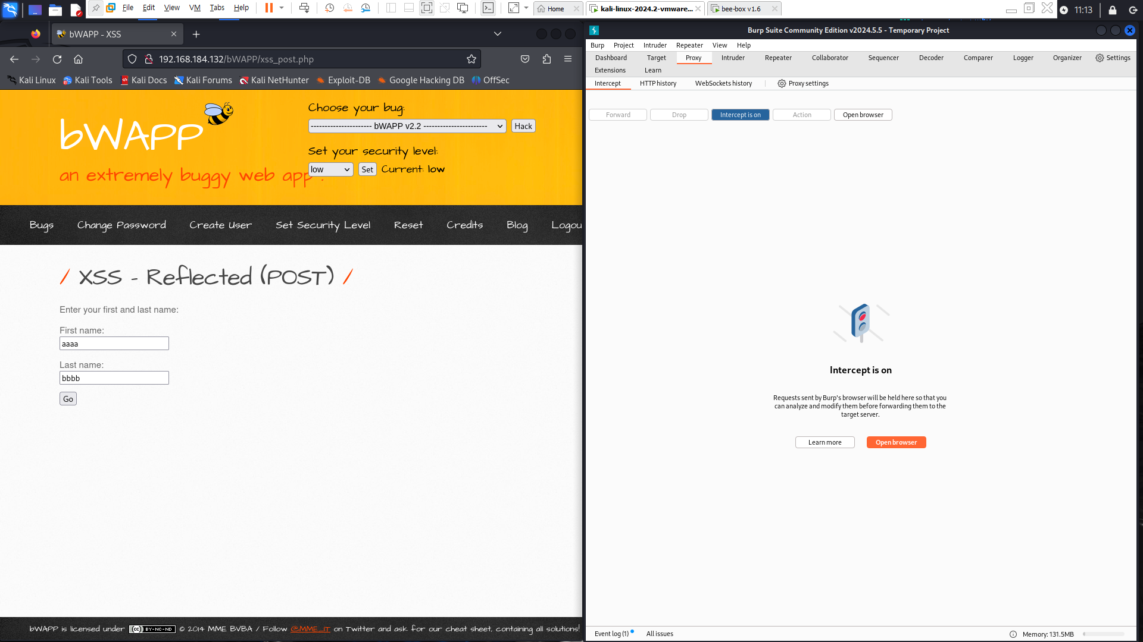Click the Save to Pocket icon
Viewport: 1143px width, 642px height.
[x=524, y=59]
